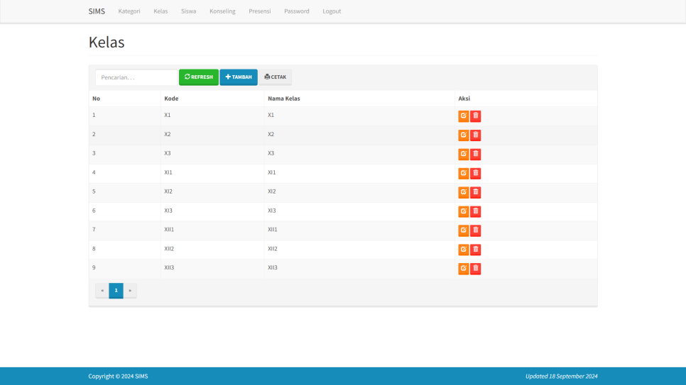
Task: Go to the Siswa page
Action: point(188,11)
